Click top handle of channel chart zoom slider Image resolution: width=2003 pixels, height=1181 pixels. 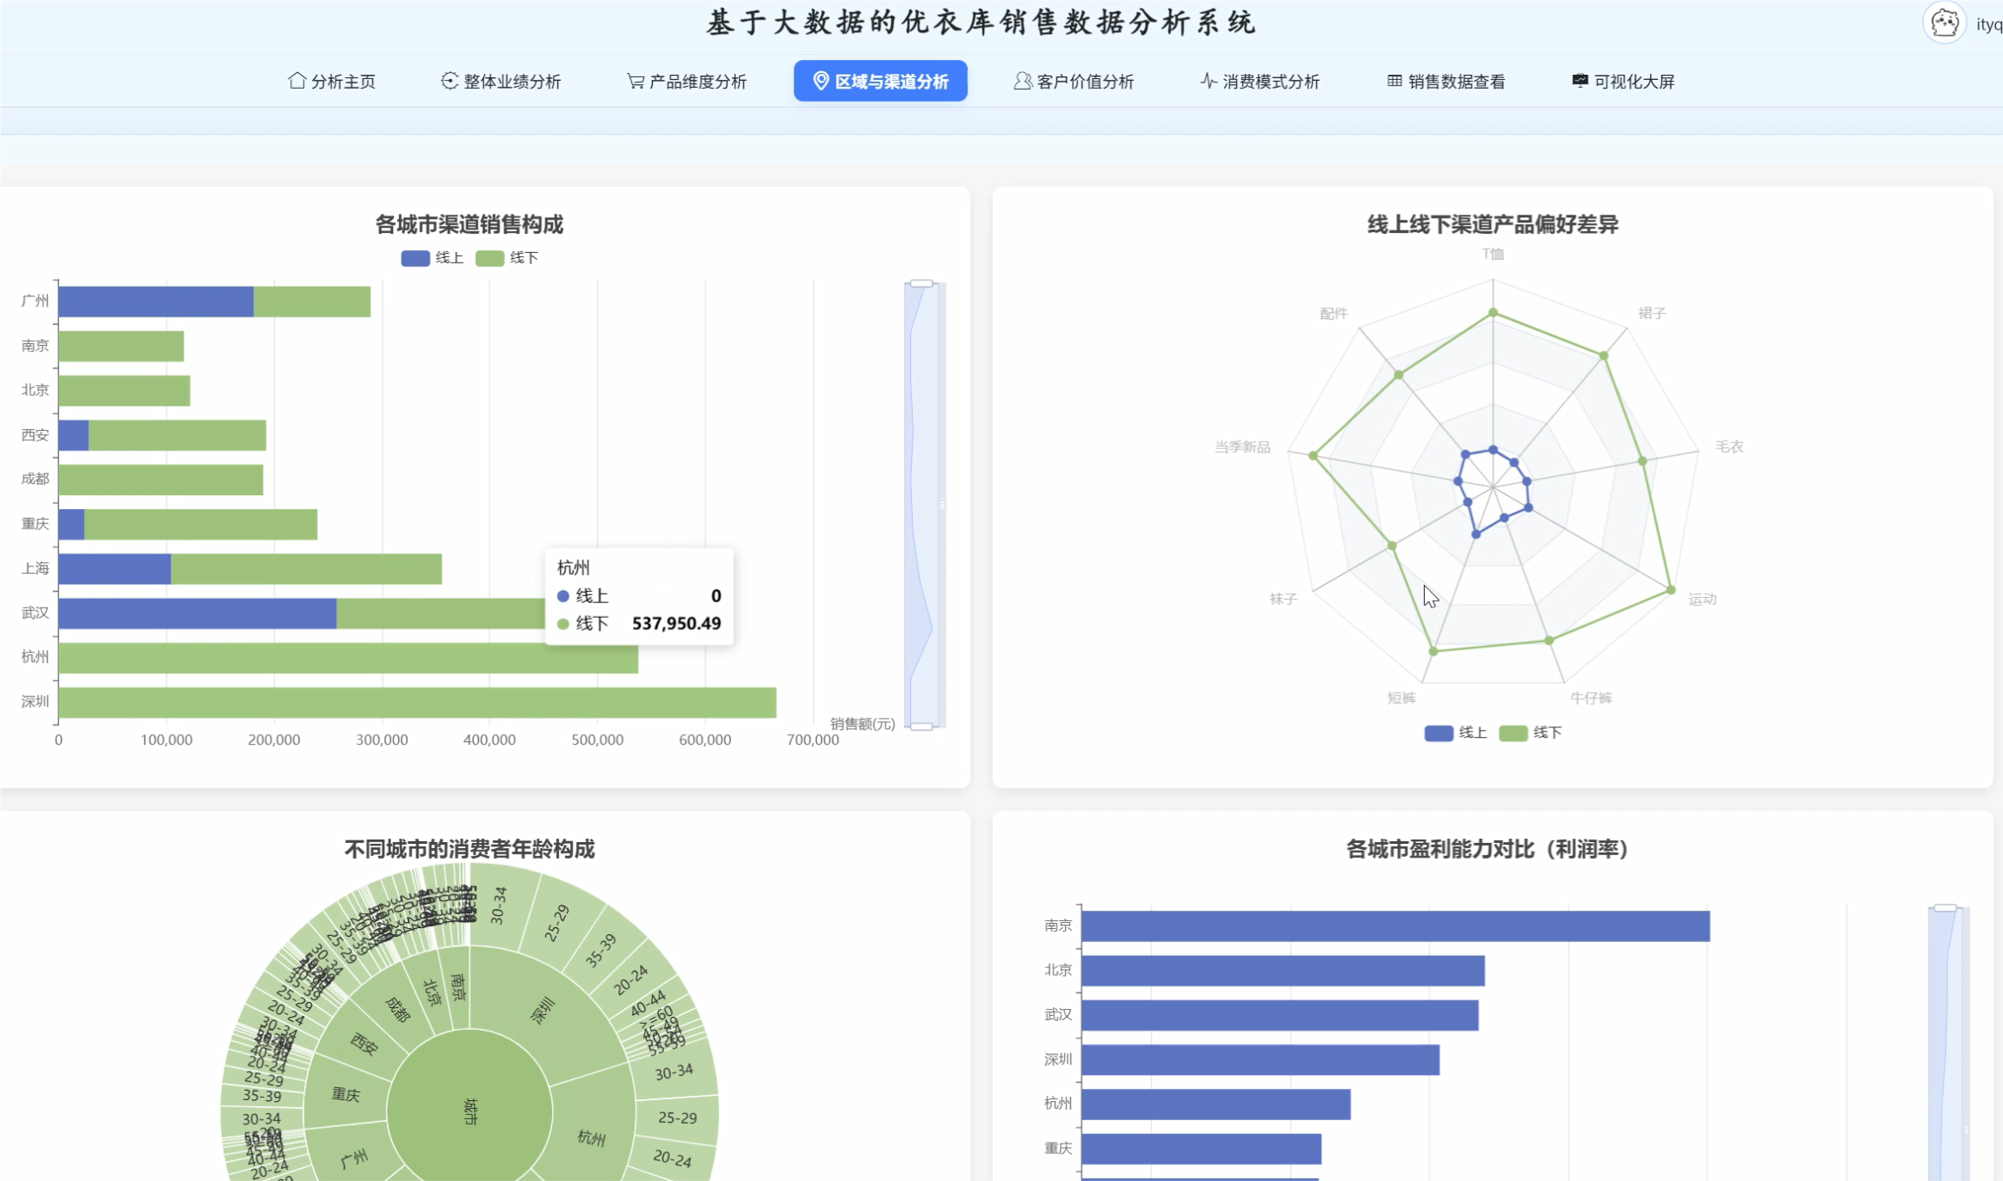[x=922, y=283]
